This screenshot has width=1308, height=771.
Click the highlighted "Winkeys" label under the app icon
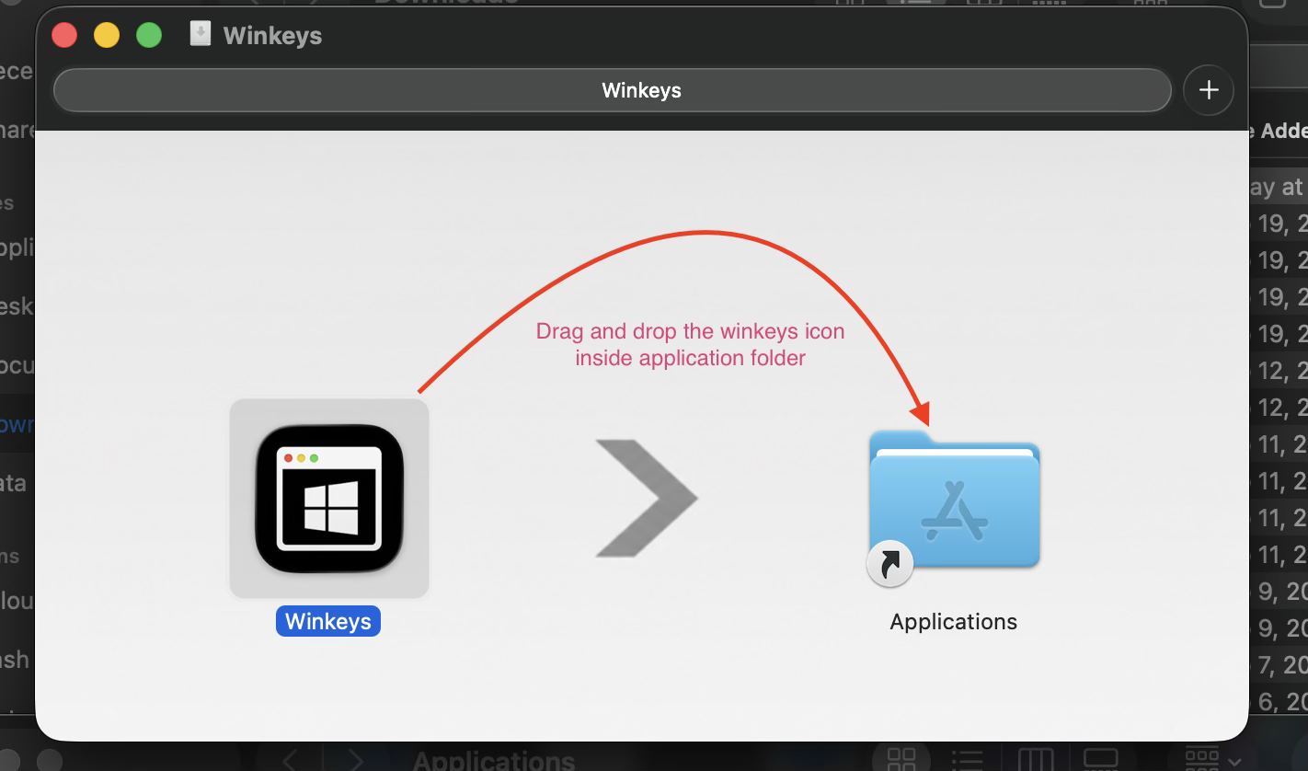tap(328, 621)
